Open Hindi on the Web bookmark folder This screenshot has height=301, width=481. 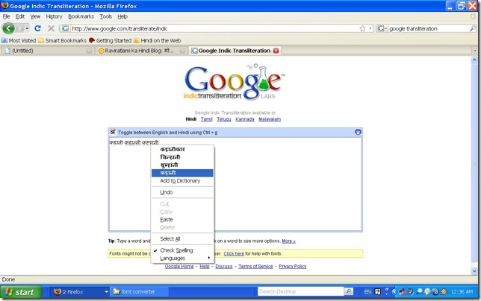(x=158, y=40)
